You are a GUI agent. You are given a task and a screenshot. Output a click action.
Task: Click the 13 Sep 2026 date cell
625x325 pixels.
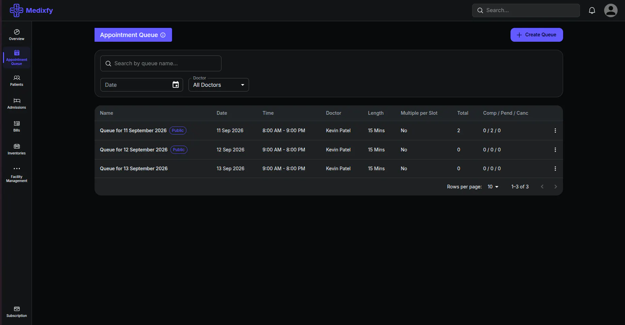coord(231,169)
